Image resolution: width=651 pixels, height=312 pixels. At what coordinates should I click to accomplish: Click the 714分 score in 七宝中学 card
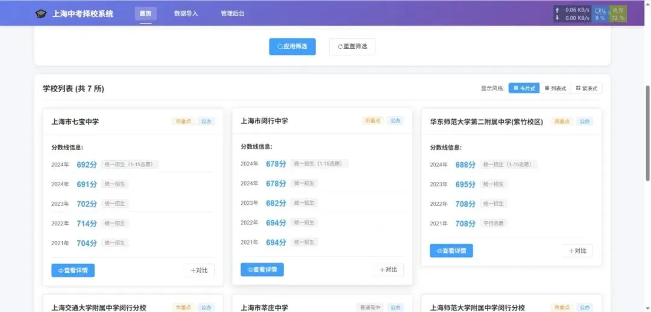tap(87, 223)
